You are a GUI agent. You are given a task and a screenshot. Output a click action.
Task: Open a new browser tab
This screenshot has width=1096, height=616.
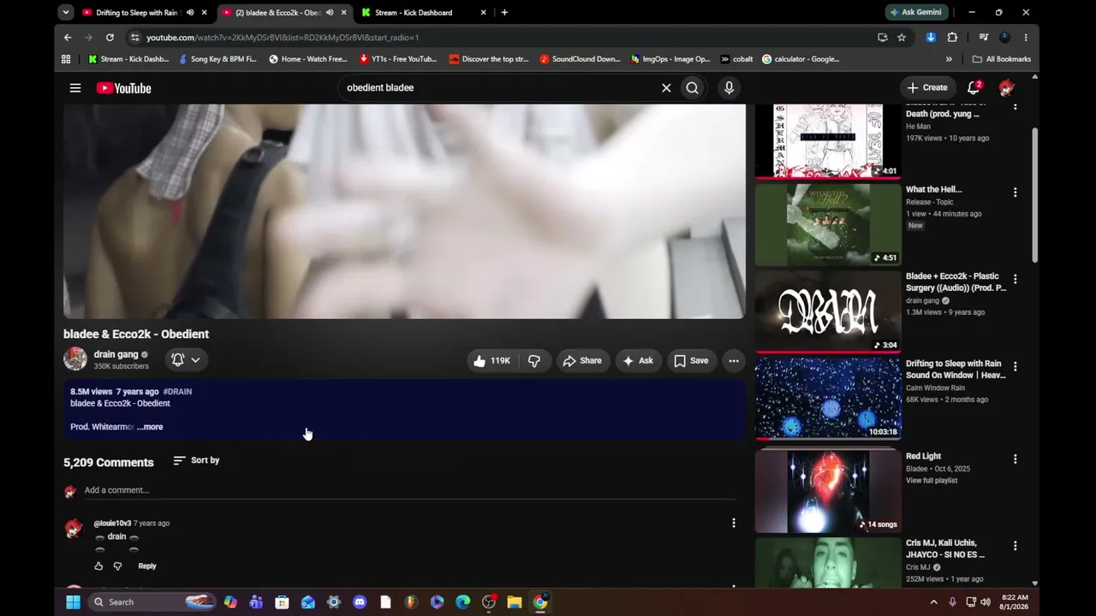[504, 13]
